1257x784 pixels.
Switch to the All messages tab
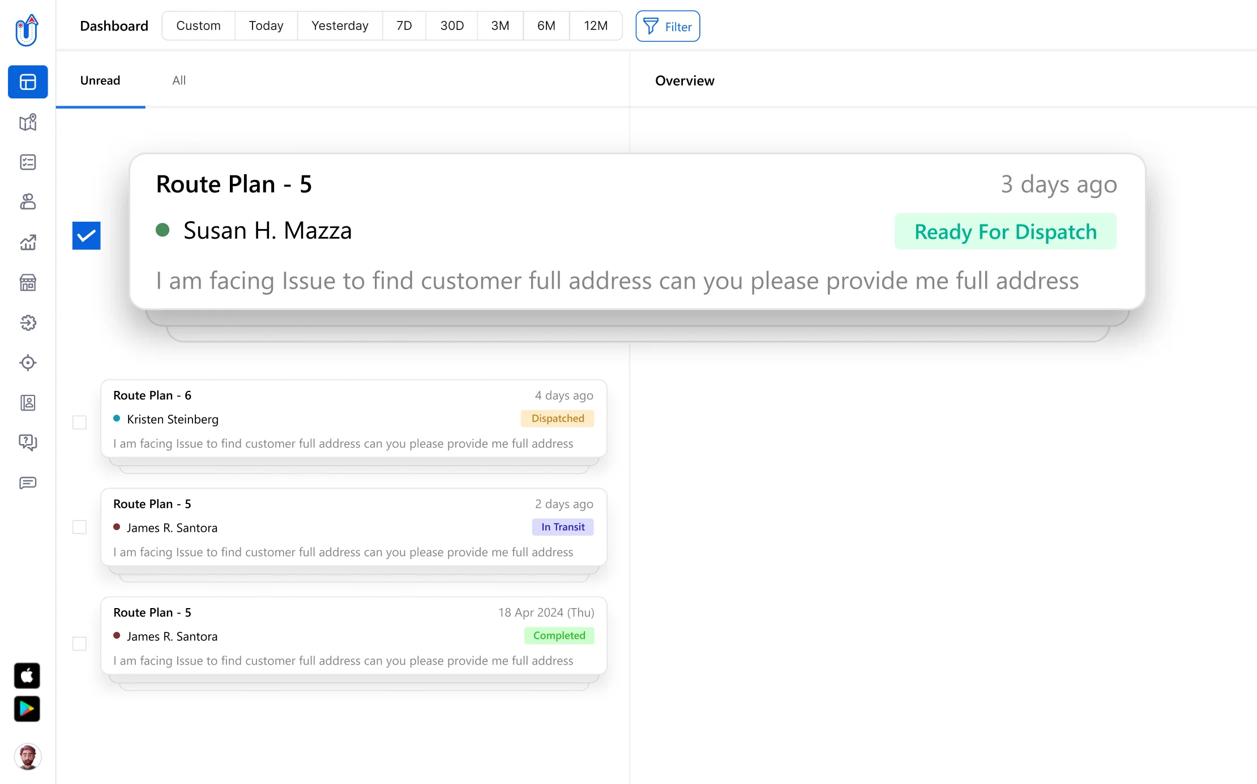pos(178,80)
